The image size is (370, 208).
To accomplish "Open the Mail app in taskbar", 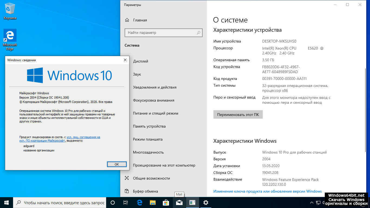I will point(179,203).
